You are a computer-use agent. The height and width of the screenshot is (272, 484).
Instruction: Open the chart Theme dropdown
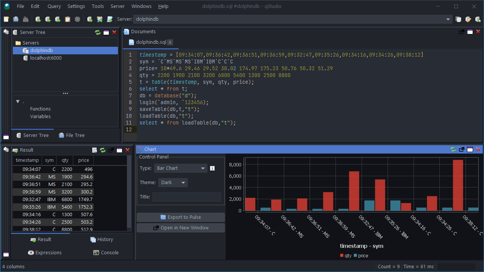click(173, 183)
